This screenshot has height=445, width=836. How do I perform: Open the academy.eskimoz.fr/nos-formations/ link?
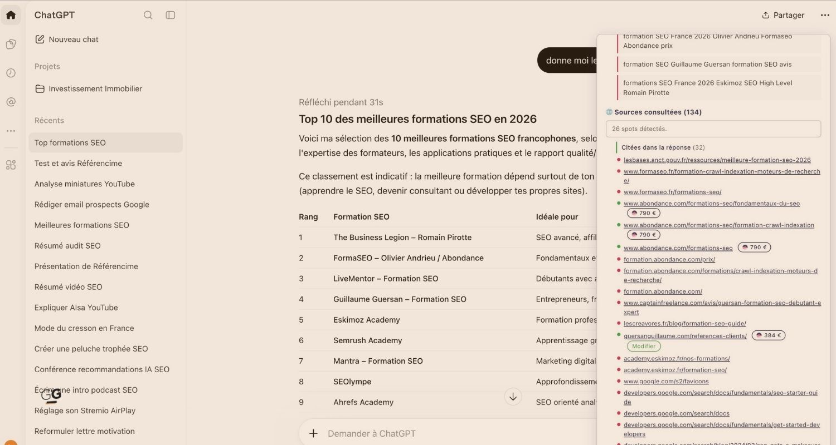click(677, 359)
